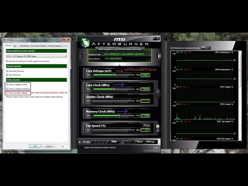The height and width of the screenshot is (186, 248).
Task: Click the Memory Clock slider handle
Action: click(119, 116)
